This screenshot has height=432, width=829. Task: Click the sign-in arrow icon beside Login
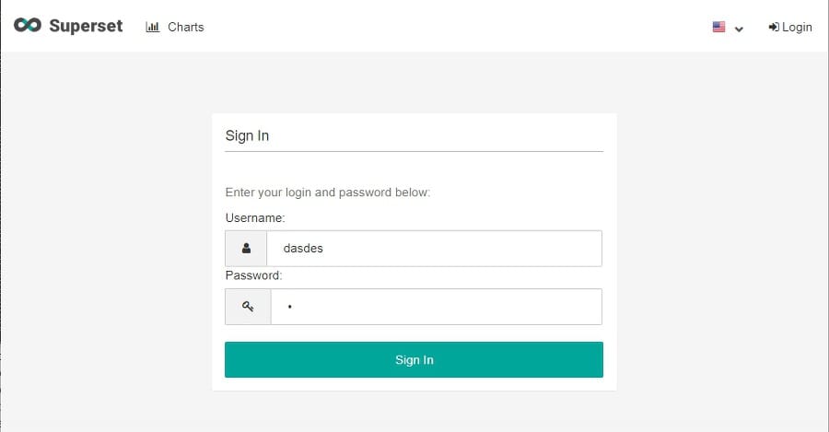[774, 27]
